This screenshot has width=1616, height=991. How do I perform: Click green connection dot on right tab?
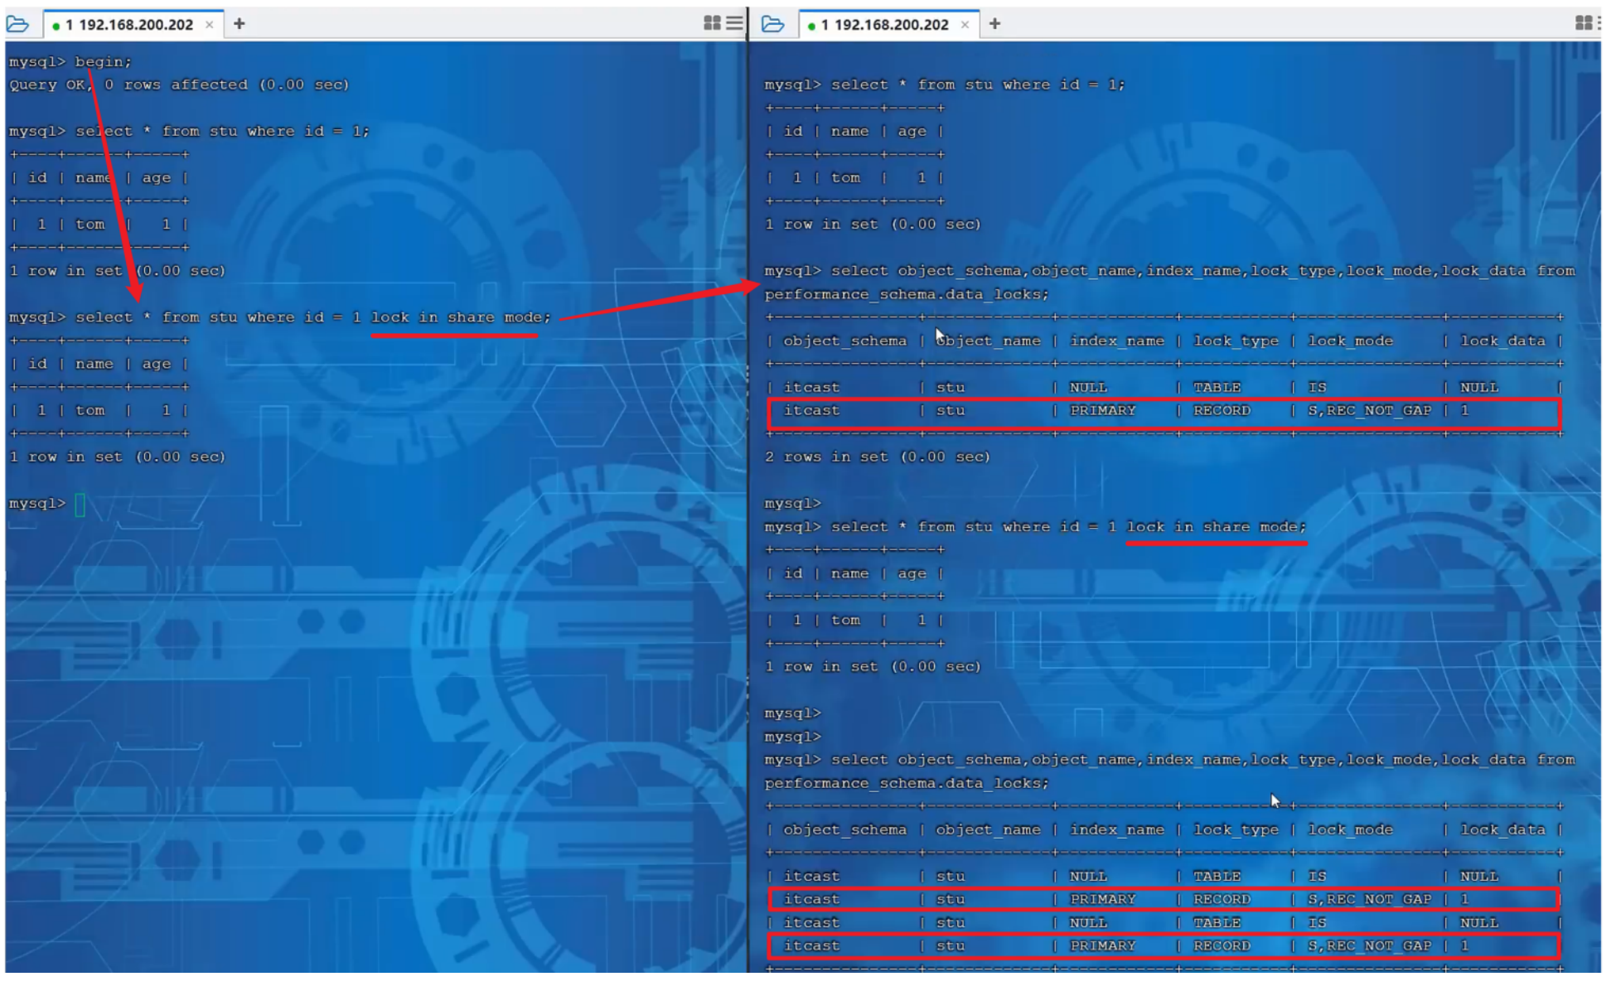[811, 26]
